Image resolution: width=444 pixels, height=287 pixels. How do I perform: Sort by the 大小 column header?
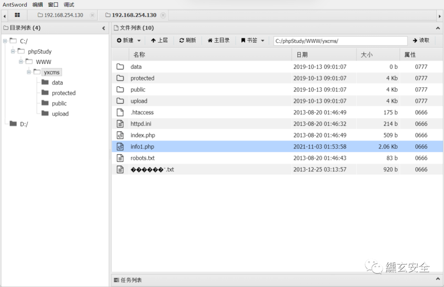pyautogui.click(x=378, y=55)
